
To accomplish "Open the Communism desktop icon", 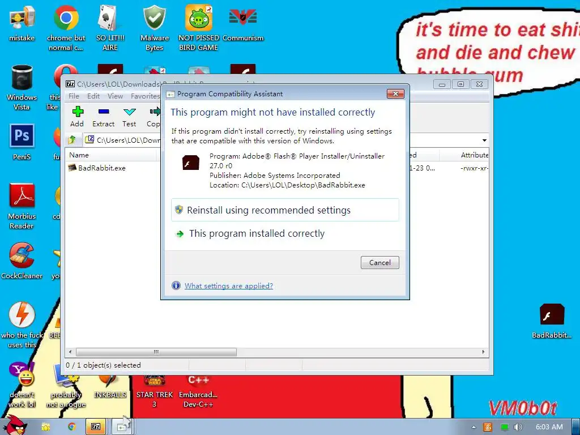I will [x=242, y=23].
